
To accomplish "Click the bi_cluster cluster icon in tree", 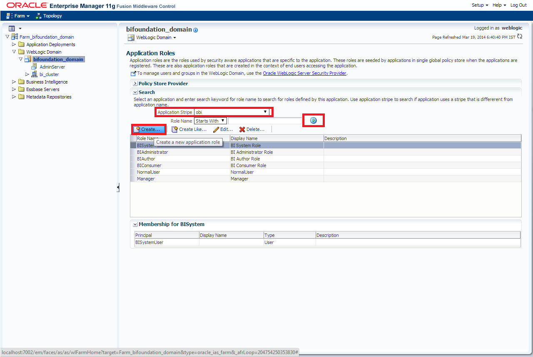I will 34,74.
